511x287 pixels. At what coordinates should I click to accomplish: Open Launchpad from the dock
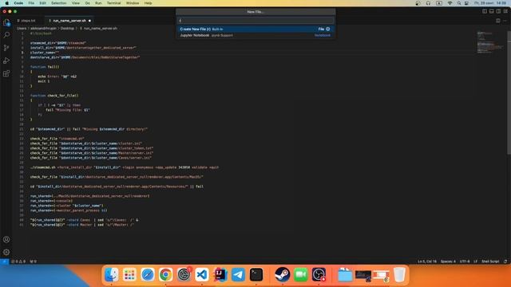(x=129, y=274)
